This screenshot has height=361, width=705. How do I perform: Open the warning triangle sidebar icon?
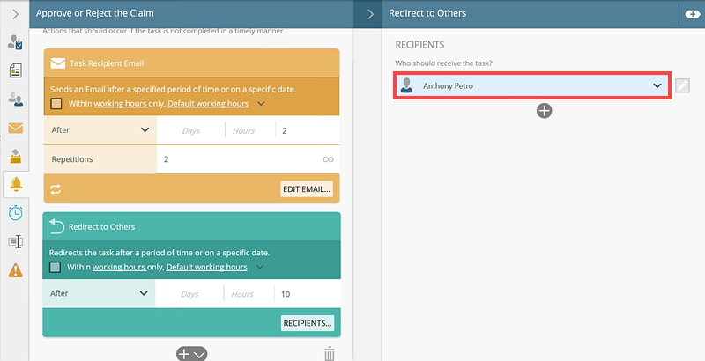[15, 269]
